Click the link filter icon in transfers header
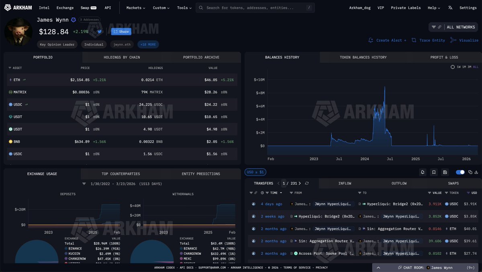The height and width of the screenshot is (272, 482). point(255,193)
